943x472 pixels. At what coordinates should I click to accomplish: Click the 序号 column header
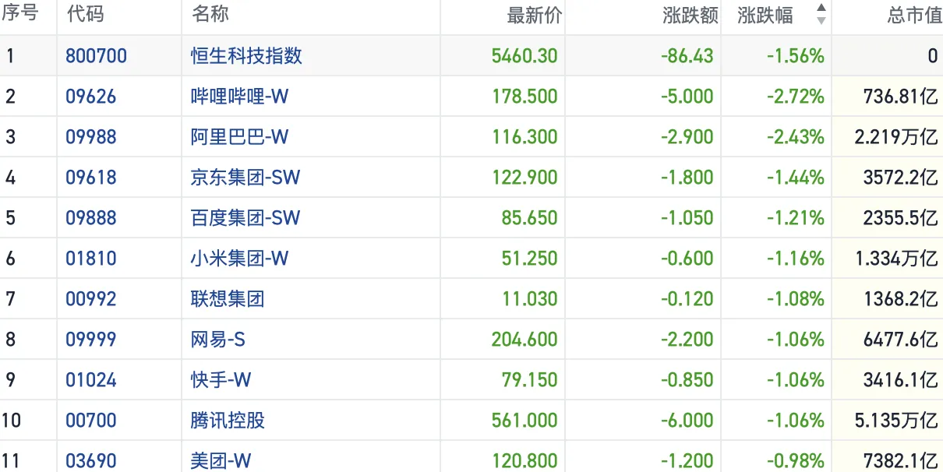pyautogui.click(x=19, y=15)
